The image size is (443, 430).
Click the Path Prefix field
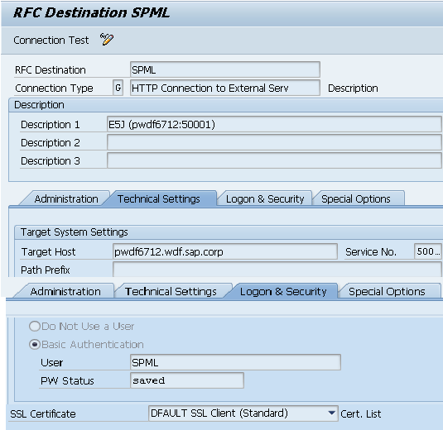coord(277,270)
